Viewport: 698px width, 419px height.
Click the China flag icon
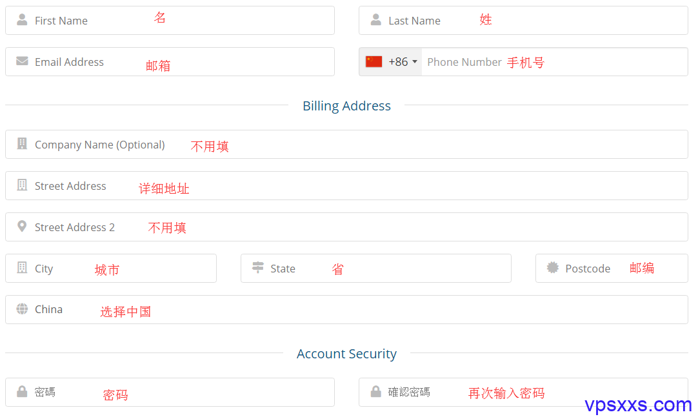point(374,61)
